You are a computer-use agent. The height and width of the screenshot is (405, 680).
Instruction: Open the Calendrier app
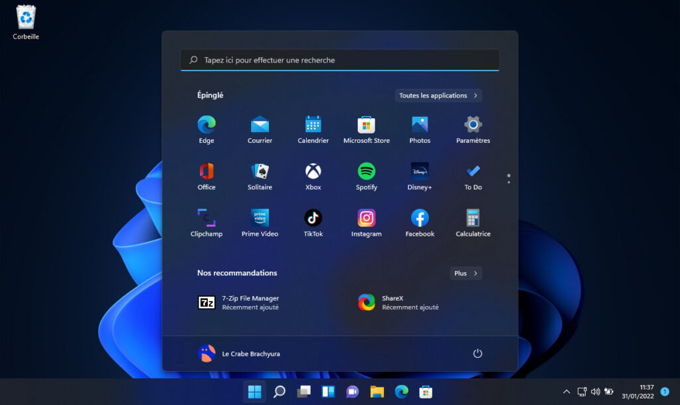click(313, 129)
